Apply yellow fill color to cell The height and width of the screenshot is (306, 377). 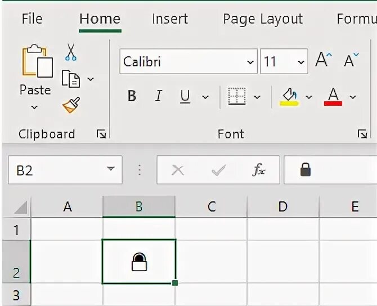point(289,96)
